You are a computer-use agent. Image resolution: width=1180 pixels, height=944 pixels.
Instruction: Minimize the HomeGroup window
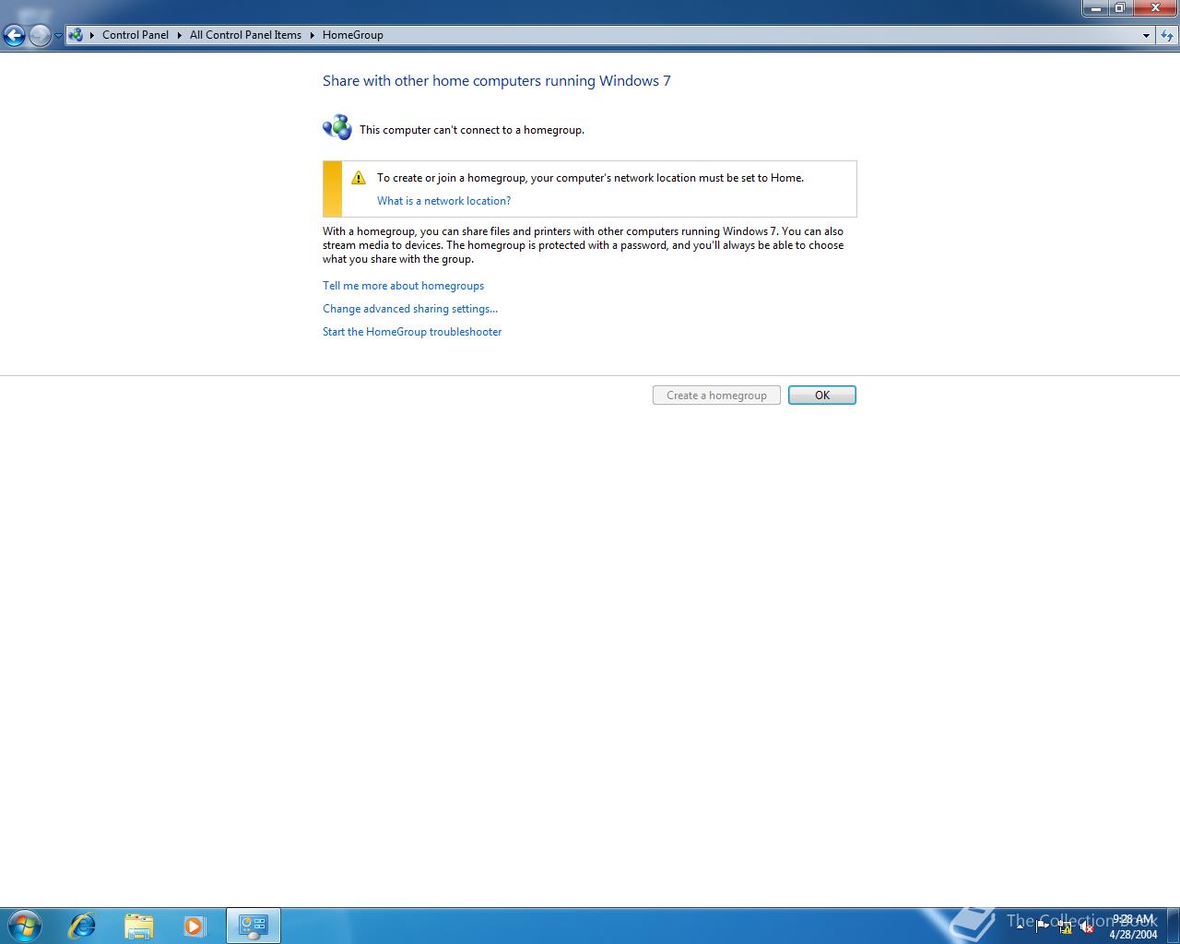pyautogui.click(x=1095, y=7)
